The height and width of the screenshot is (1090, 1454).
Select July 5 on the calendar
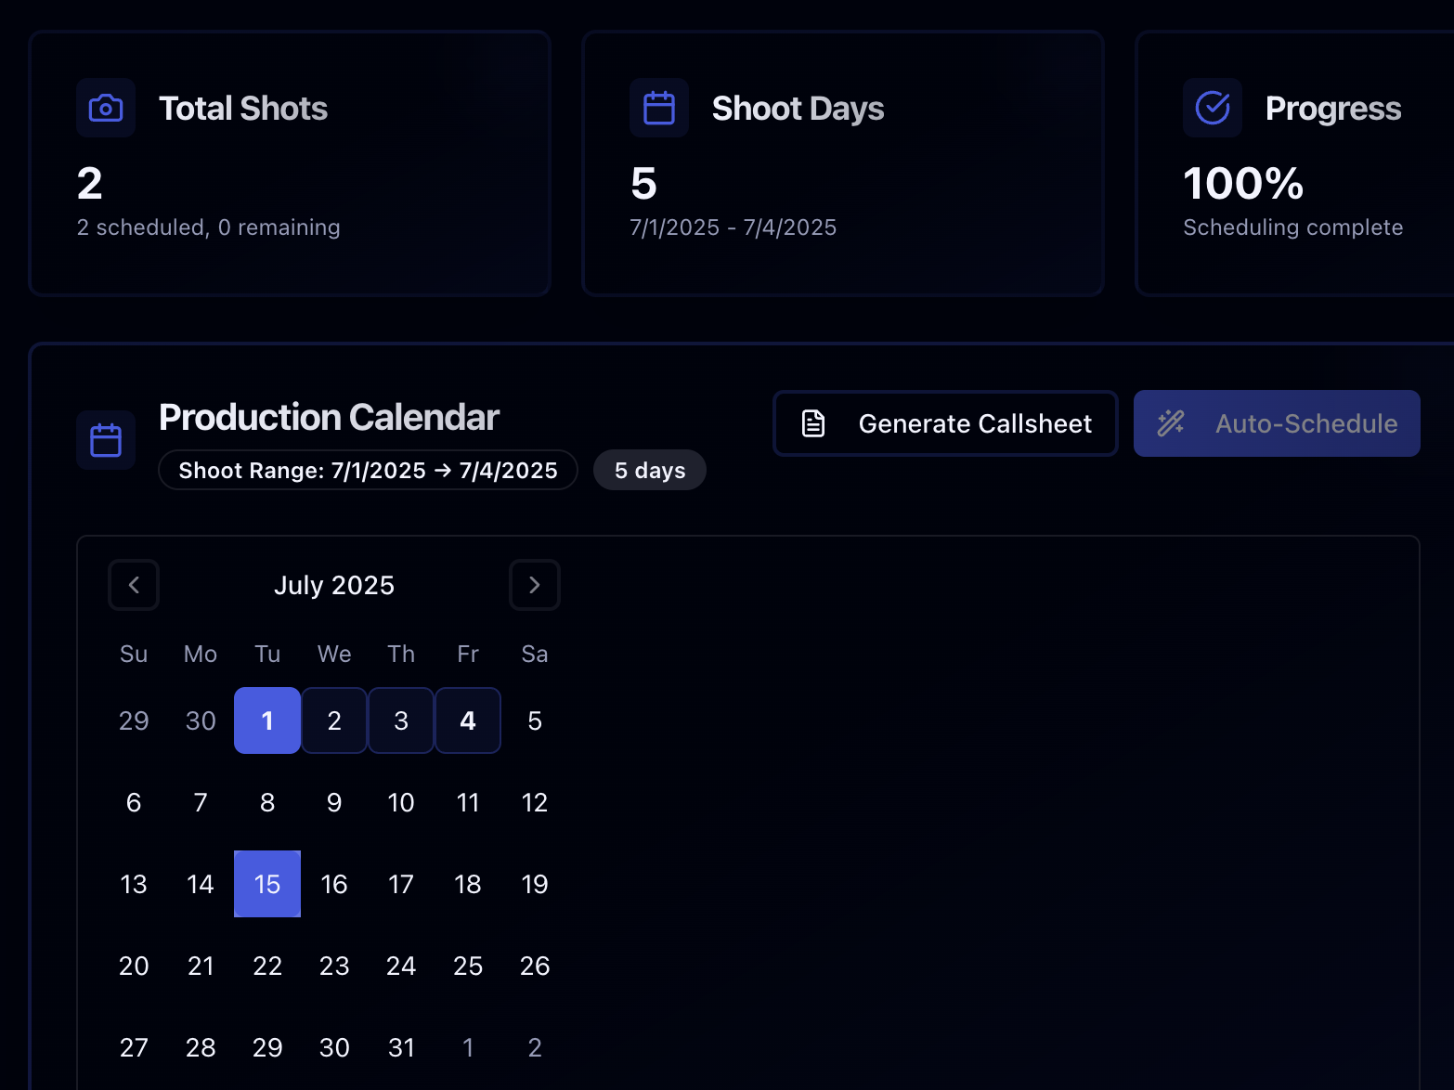535,720
